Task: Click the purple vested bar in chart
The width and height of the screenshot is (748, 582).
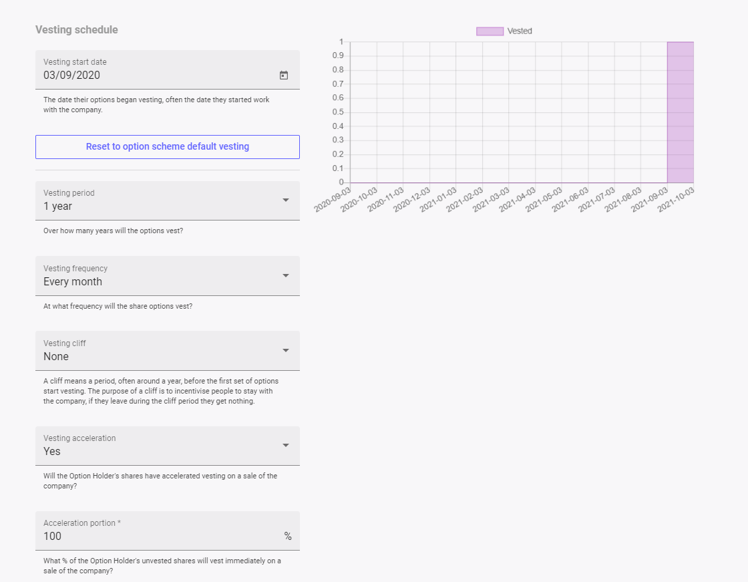Action: coord(680,112)
